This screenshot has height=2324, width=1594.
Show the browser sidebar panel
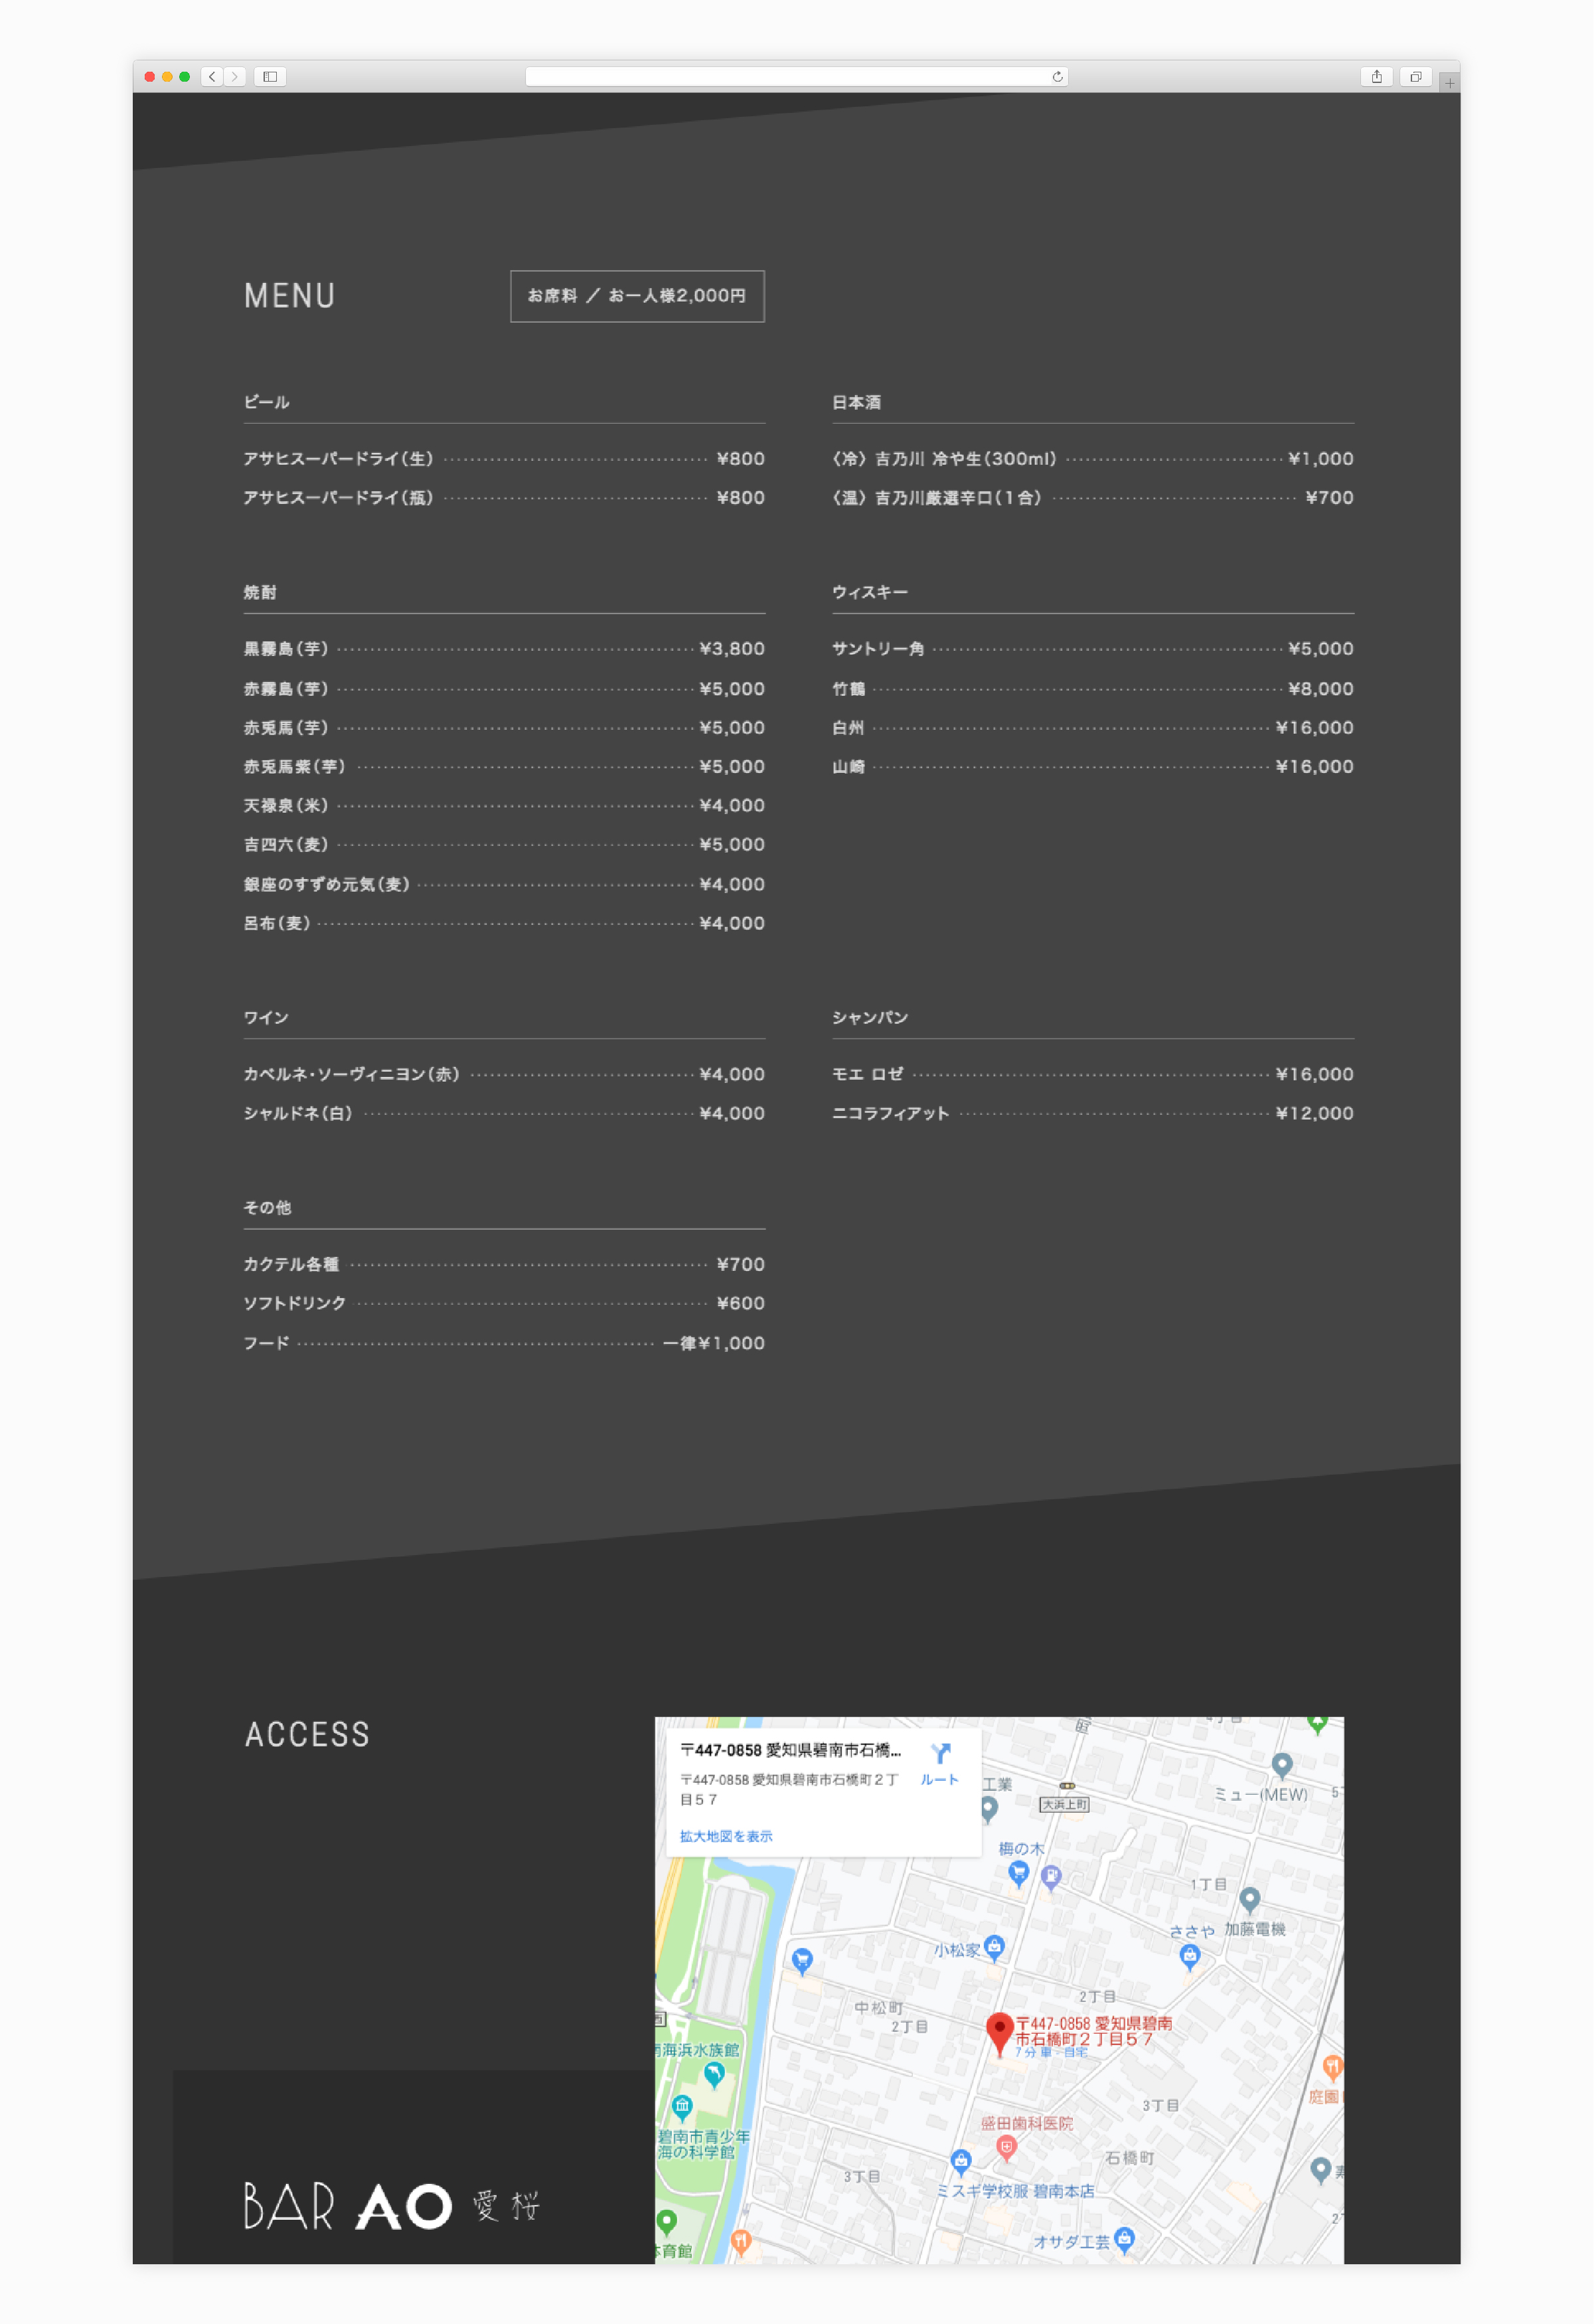pos(270,77)
